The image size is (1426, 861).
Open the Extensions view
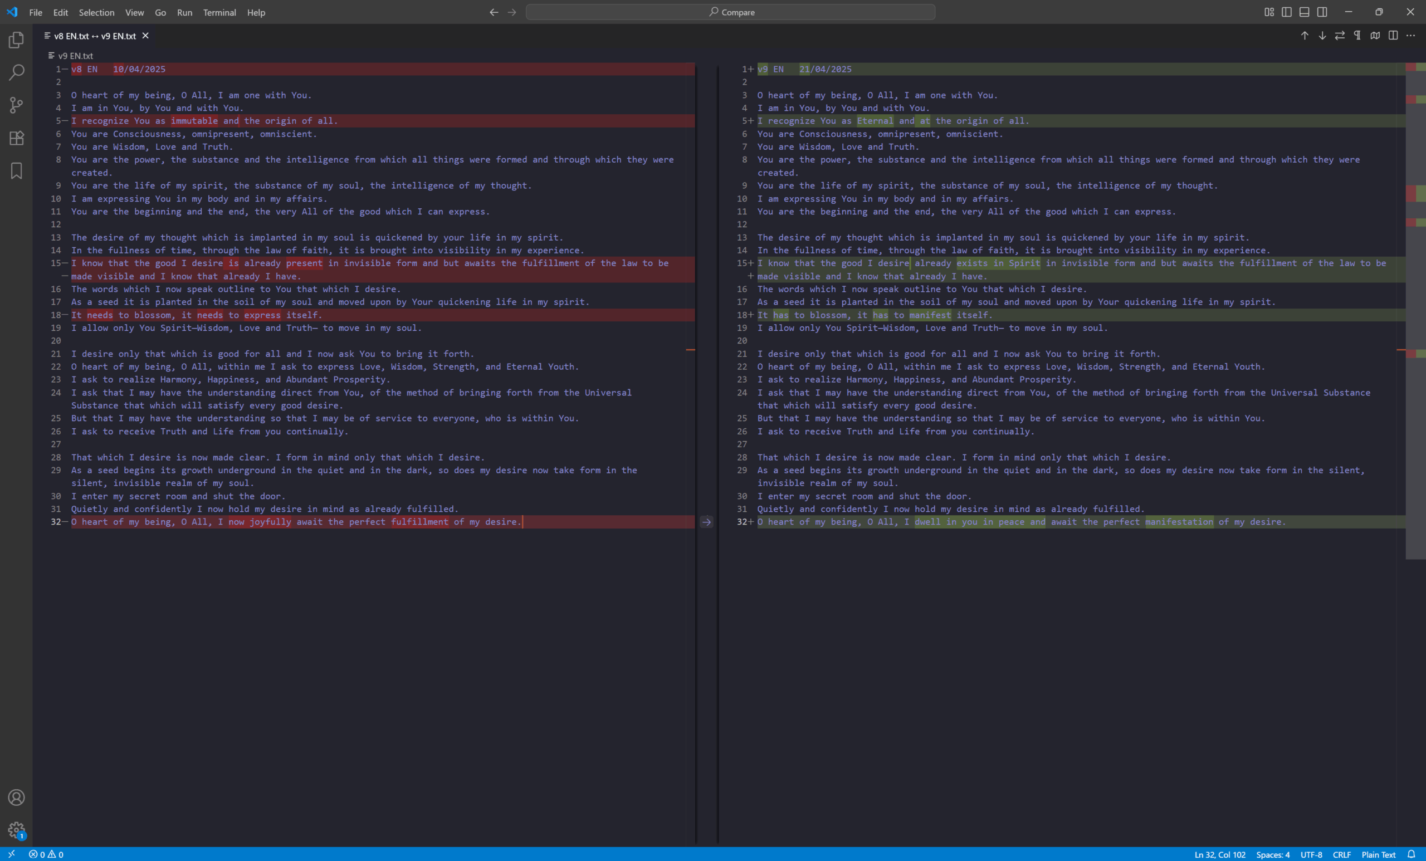pos(16,138)
